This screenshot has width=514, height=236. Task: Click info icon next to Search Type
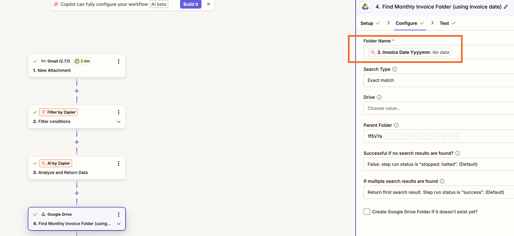pos(394,69)
